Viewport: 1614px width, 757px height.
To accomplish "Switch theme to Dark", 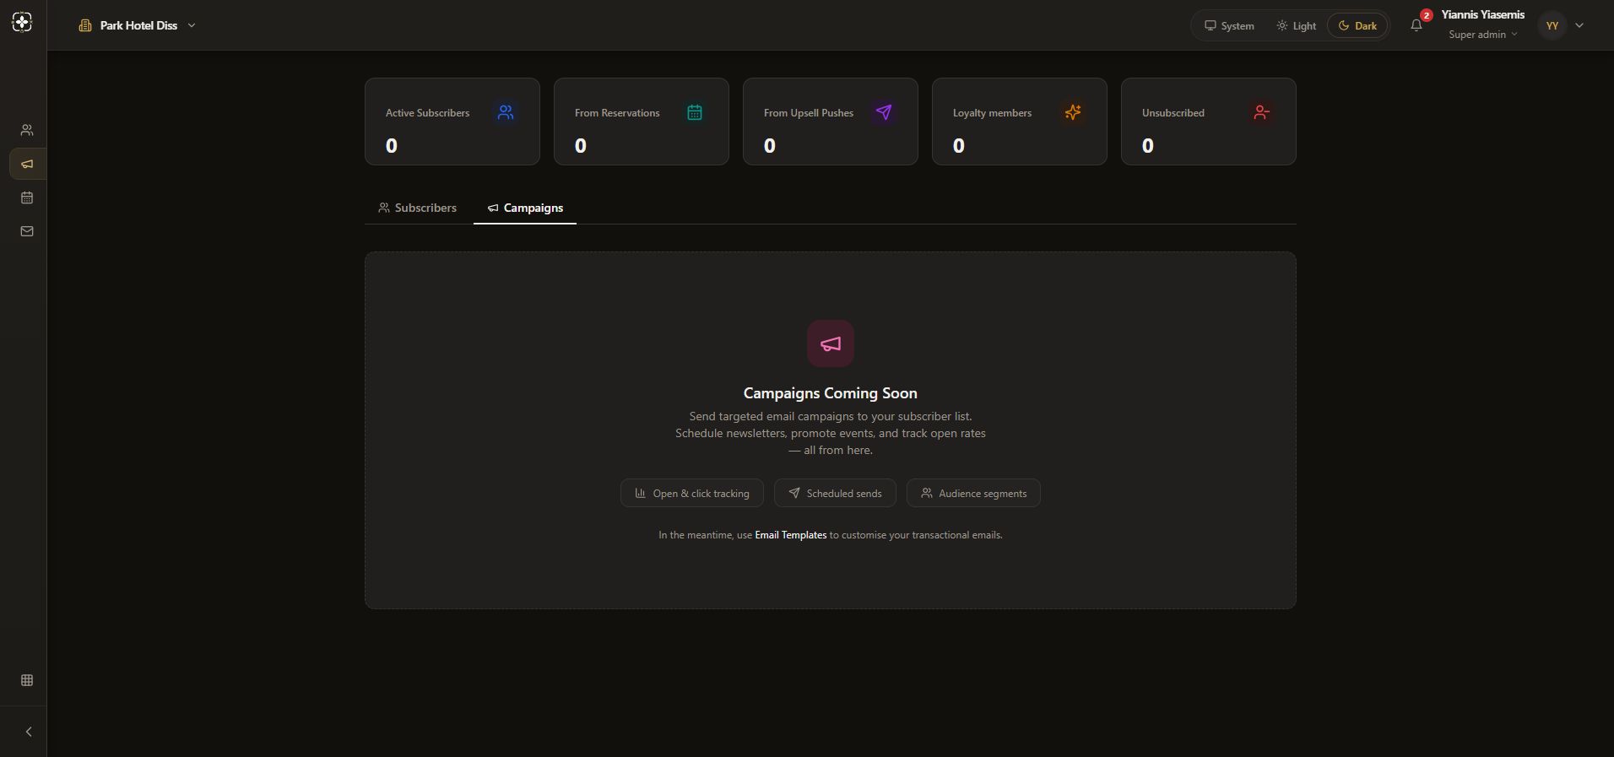I will (1357, 25).
